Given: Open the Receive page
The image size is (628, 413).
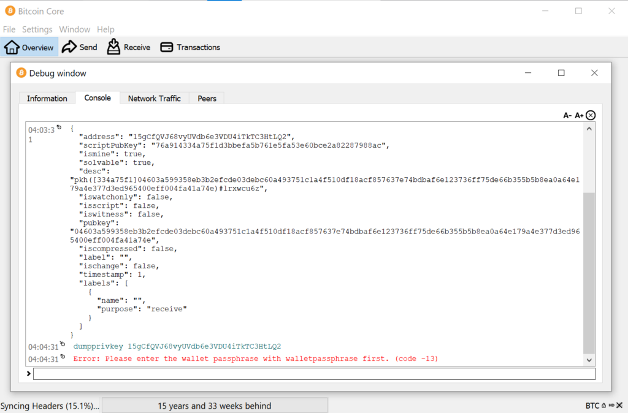Looking at the screenshot, I should (129, 47).
